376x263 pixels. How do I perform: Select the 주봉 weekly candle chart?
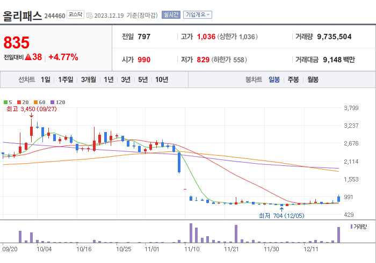[x=293, y=79]
